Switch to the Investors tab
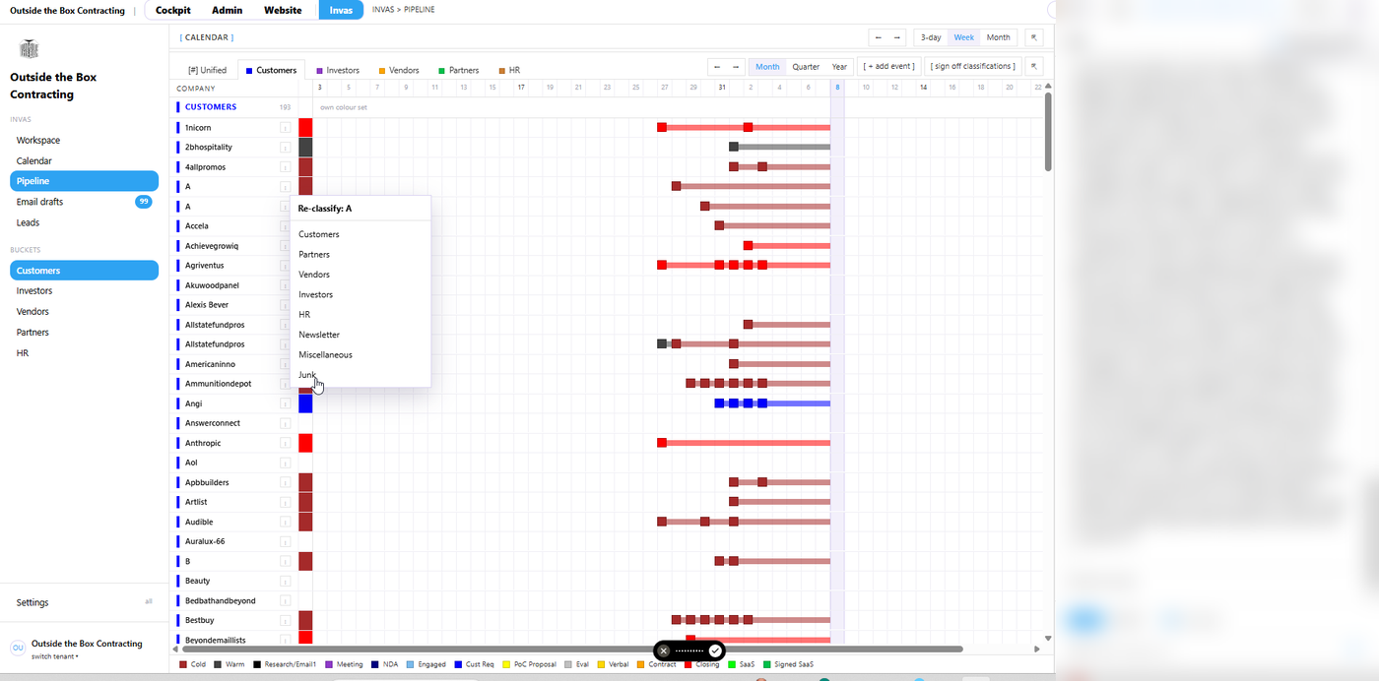 pos(338,70)
